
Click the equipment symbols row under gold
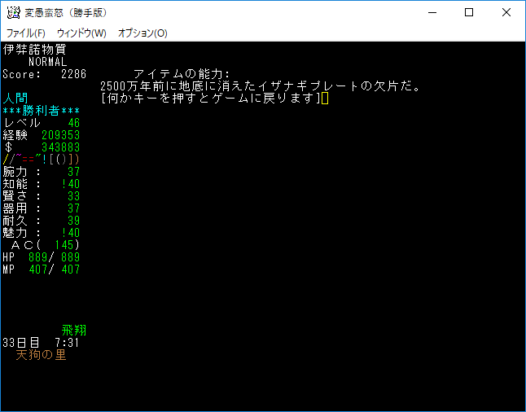(41, 160)
